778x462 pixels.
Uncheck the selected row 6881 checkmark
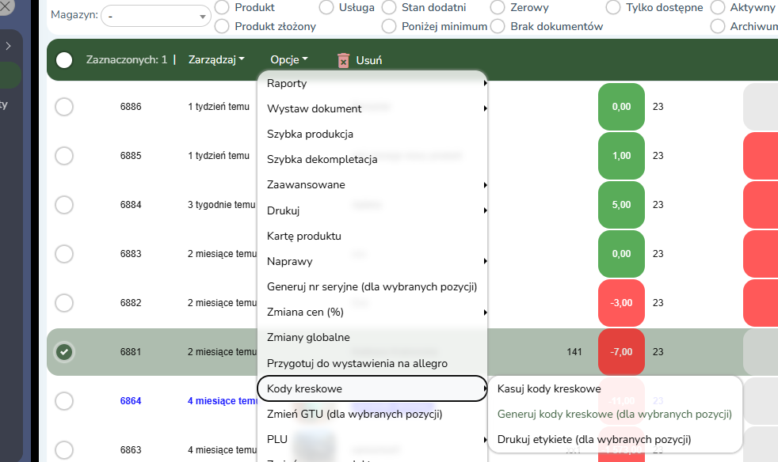64,352
